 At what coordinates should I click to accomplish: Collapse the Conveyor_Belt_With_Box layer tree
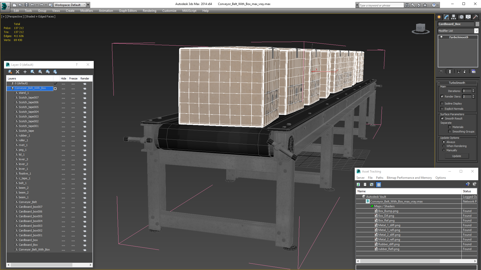(x=8, y=88)
